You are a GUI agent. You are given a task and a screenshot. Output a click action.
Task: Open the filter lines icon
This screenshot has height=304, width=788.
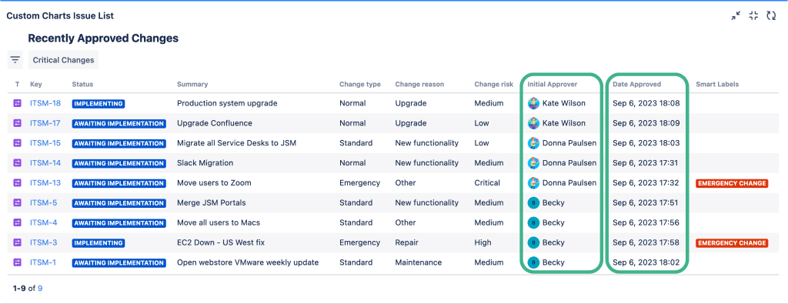15,60
